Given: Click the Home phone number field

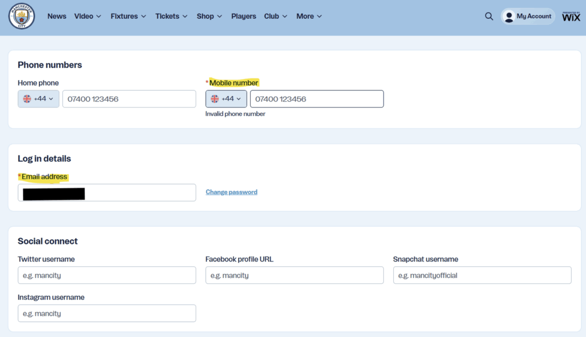Looking at the screenshot, I should tap(129, 99).
